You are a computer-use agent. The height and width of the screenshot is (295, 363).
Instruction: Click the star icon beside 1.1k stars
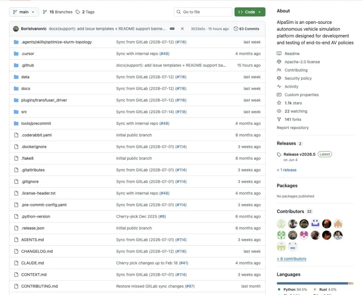tap(279, 103)
